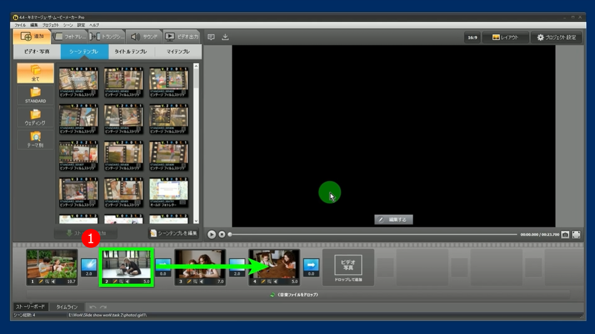The image size is (595, 334).
Task: Select the ウェディング category folder
Action: pos(35,117)
